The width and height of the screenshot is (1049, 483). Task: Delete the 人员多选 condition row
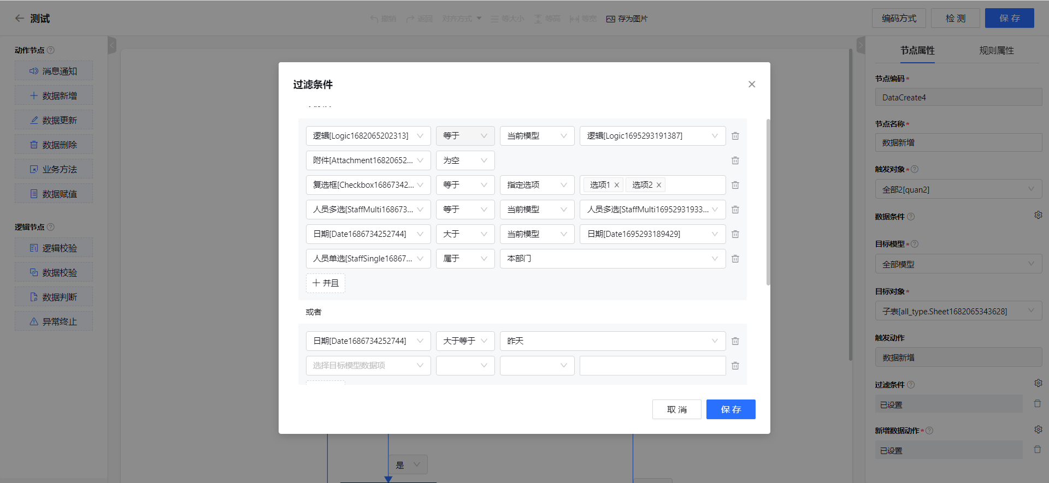(735, 210)
